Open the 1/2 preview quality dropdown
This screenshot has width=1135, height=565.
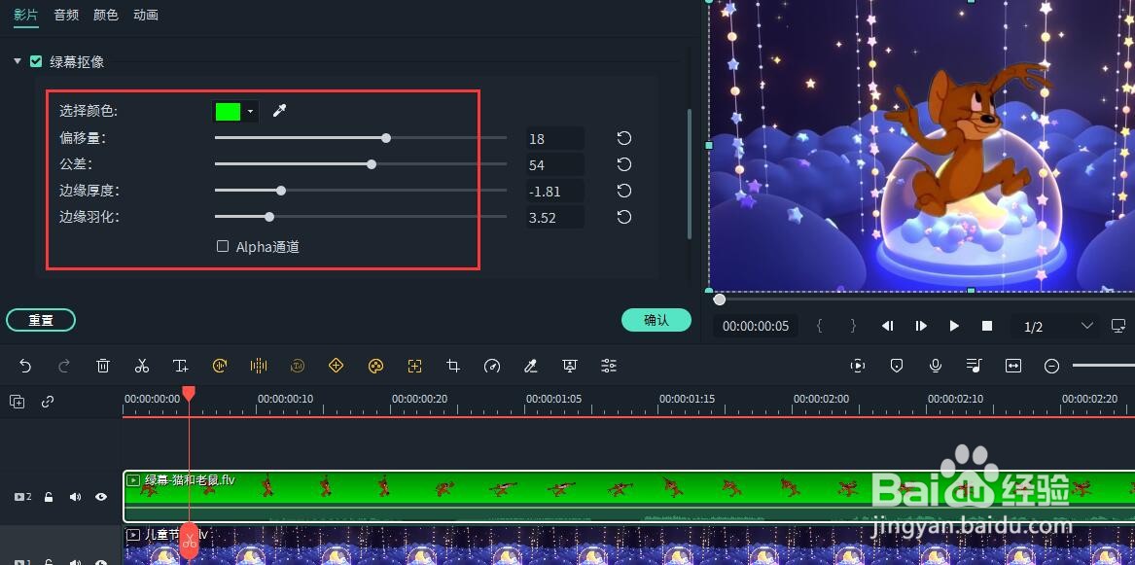coord(1057,327)
